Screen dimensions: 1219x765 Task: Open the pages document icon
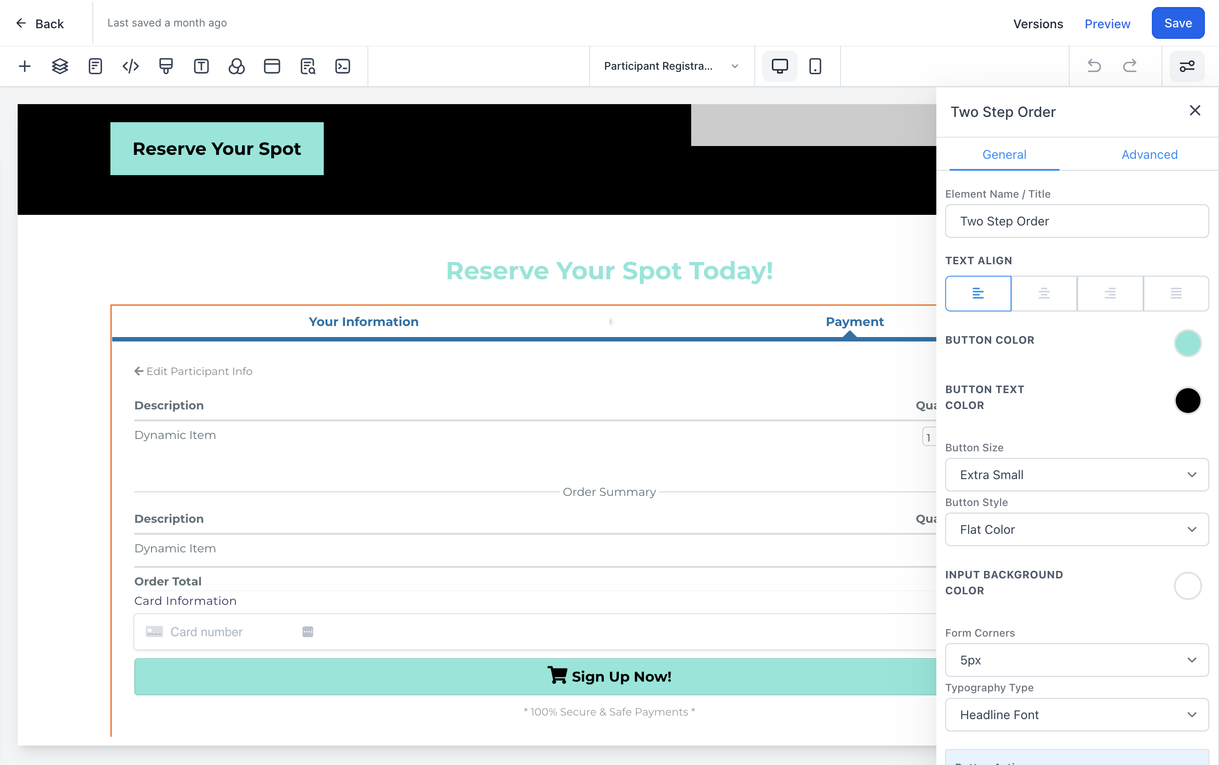(95, 66)
